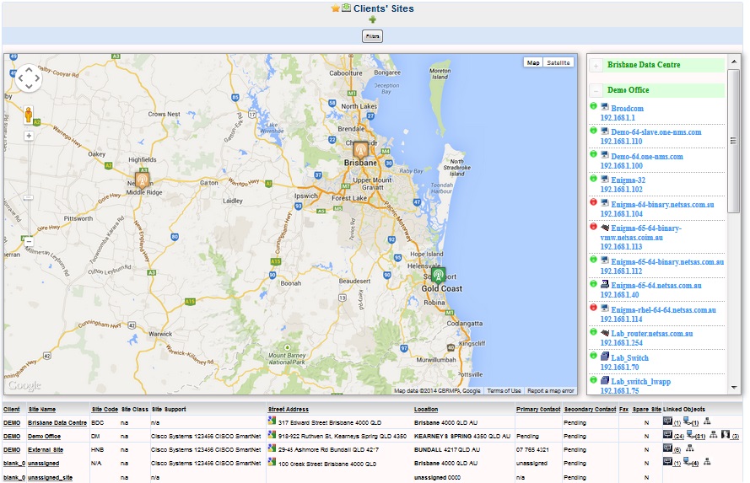Click the DEMO client link in Demo Office row
This screenshot has height=483, width=750.
tap(12, 436)
